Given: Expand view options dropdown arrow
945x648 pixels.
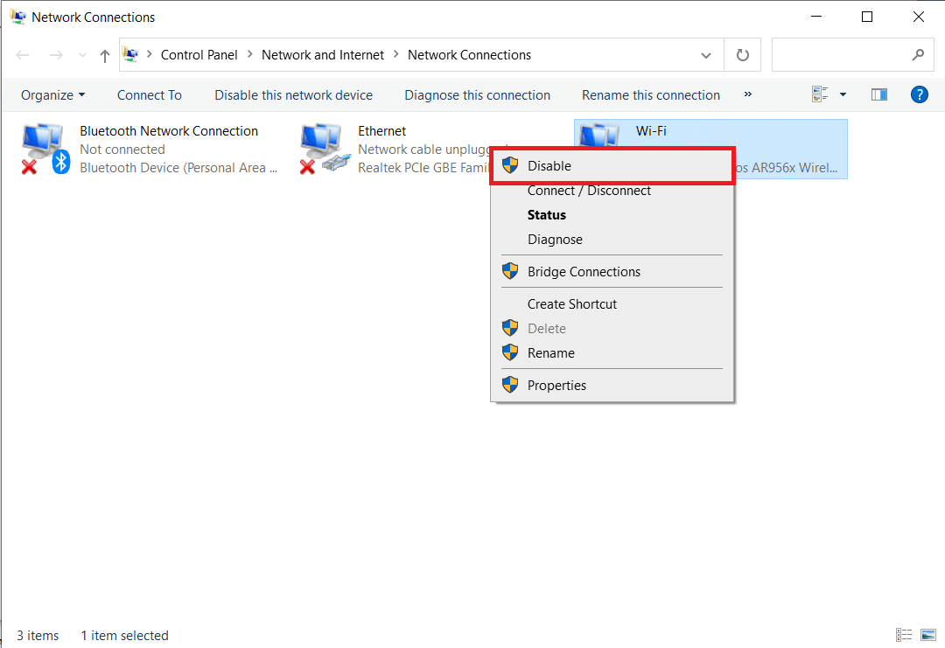Looking at the screenshot, I should pyautogui.click(x=843, y=94).
